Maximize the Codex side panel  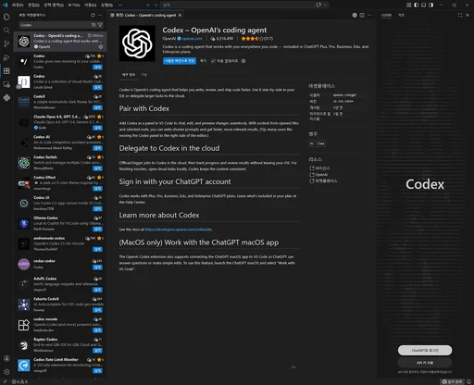(x=460, y=15)
